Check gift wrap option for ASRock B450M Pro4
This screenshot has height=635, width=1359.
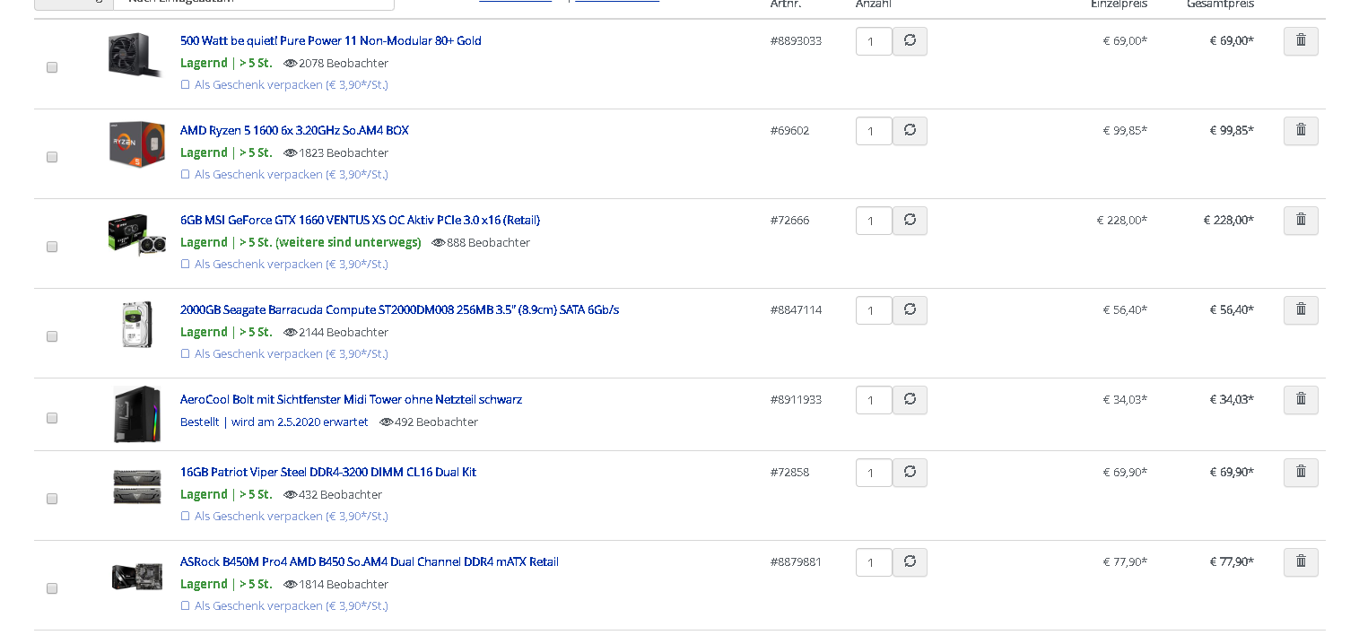tap(186, 606)
